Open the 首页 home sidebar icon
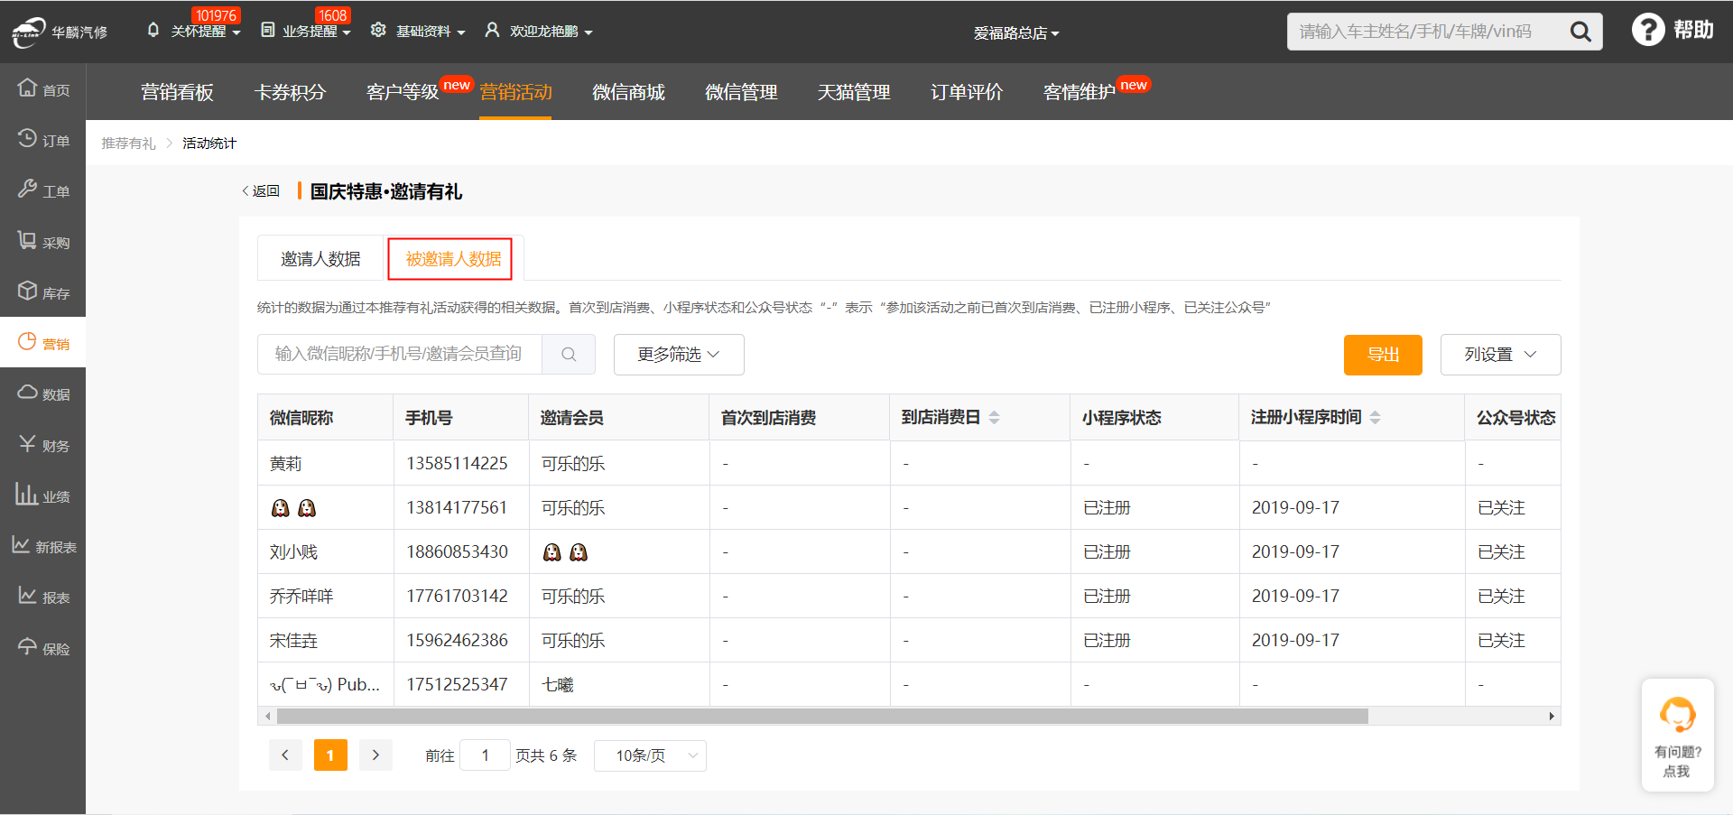Image resolution: width=1733 pixels, height=815 pixels. [x=42, y=88]
